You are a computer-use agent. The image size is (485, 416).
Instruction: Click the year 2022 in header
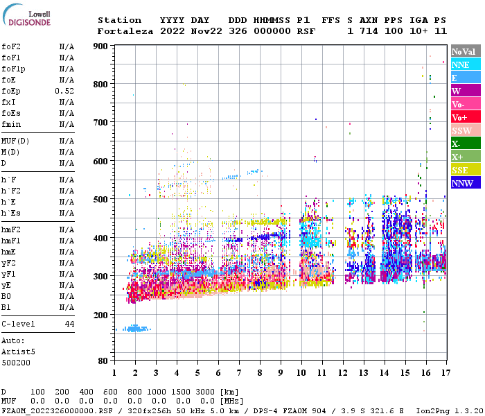tap(173, 31)
